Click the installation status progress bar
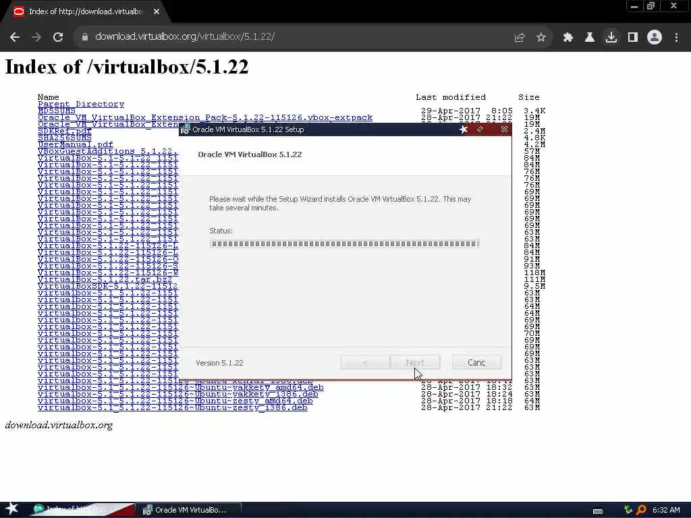 tap(345, 243)
